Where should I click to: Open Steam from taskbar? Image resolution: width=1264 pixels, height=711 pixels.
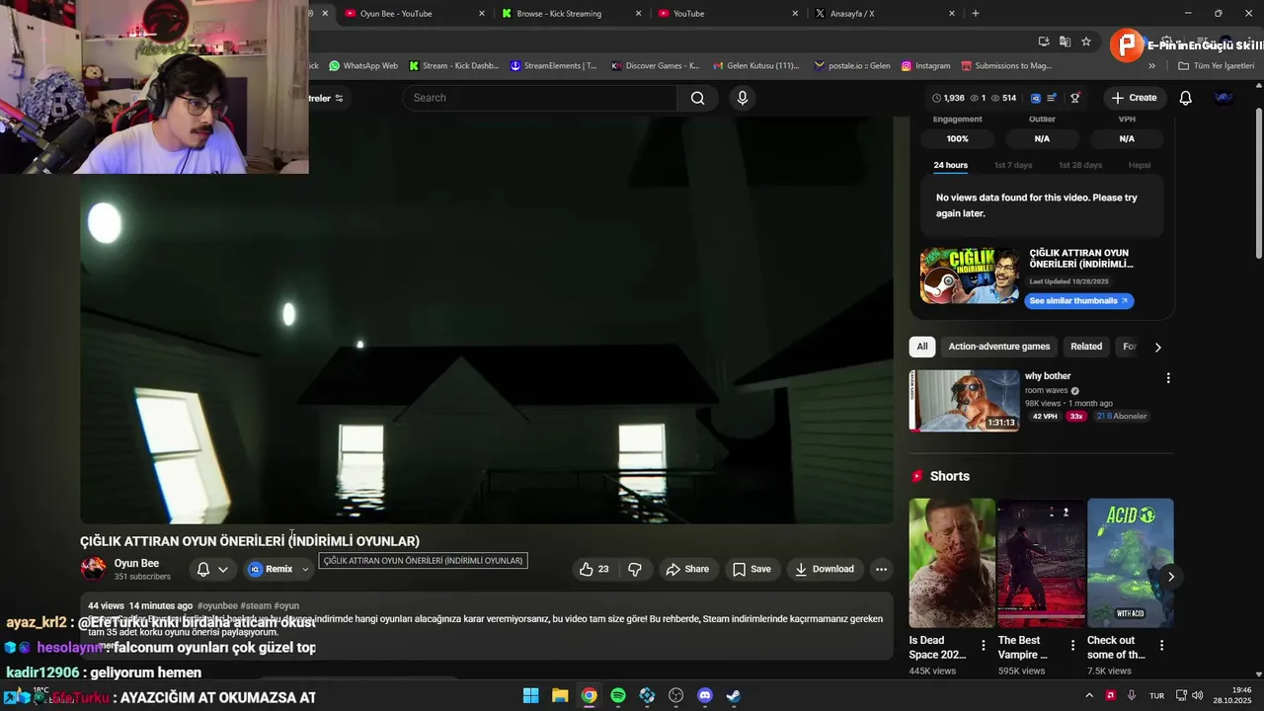pos(733,695)
